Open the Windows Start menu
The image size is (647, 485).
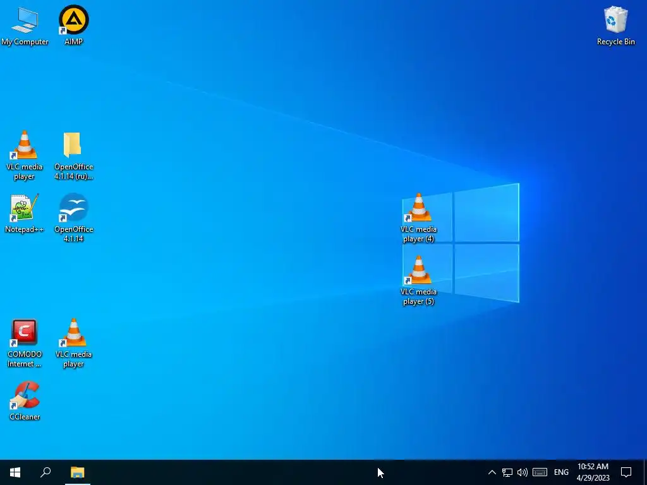point(15,472)
